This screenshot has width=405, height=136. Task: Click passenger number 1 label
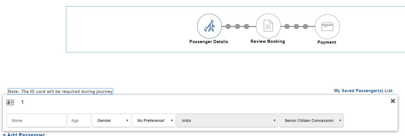point(22,102)
